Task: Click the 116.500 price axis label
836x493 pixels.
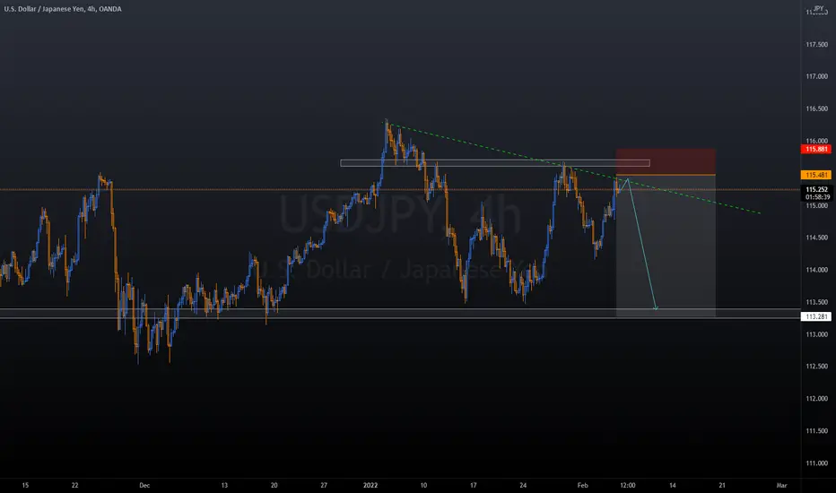Action: (x=816, y=108)
